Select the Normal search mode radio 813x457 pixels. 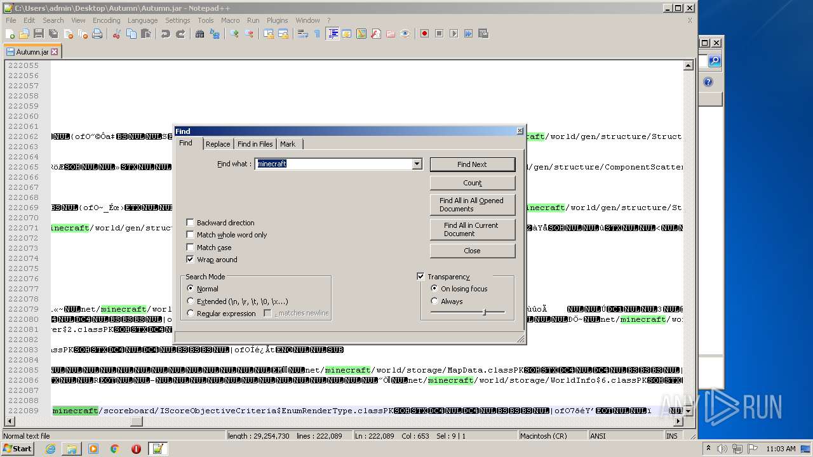point(191,289)
